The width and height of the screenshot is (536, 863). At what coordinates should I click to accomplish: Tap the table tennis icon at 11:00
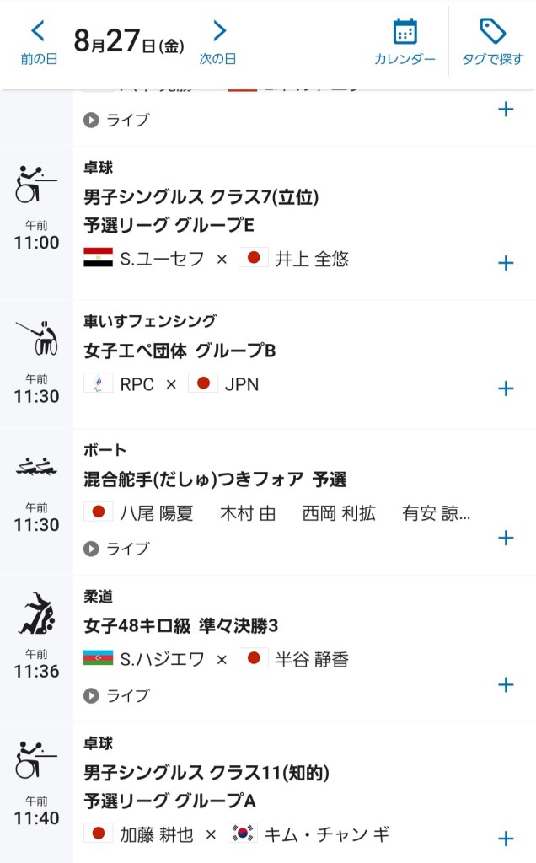pyautogui.click(x=36, y=185)
